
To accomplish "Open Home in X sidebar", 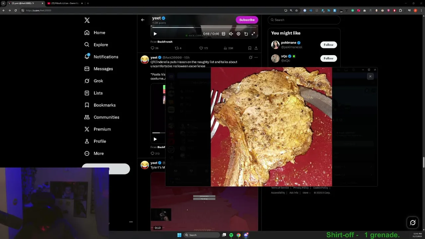I will coord(95,33).
